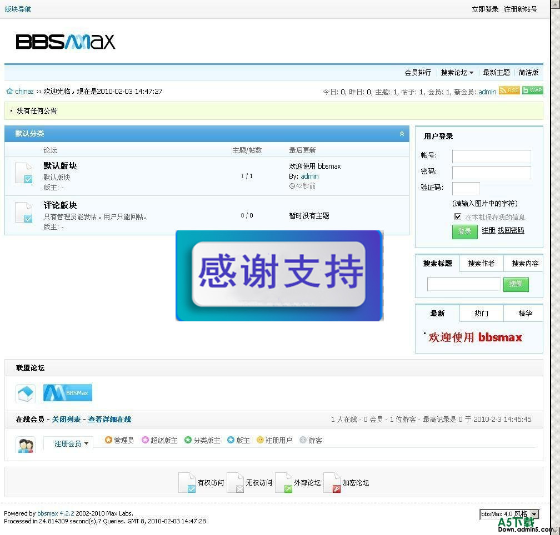The image size is (560, 535).
Task: Open the 评论版块 forum
Action: pos(60,205)
